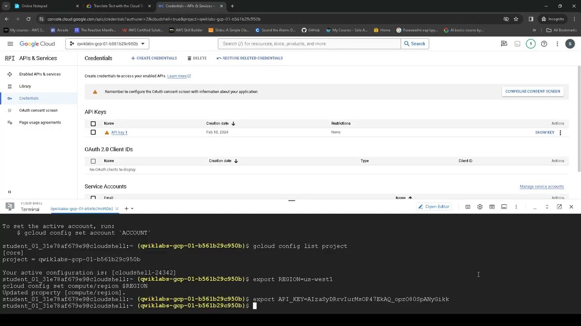
Task: Open the notifications badge showing 1
Action: [x=531, y=43]
